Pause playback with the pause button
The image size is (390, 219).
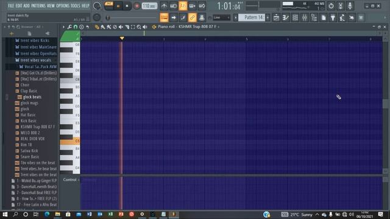[x=118, y=6]
